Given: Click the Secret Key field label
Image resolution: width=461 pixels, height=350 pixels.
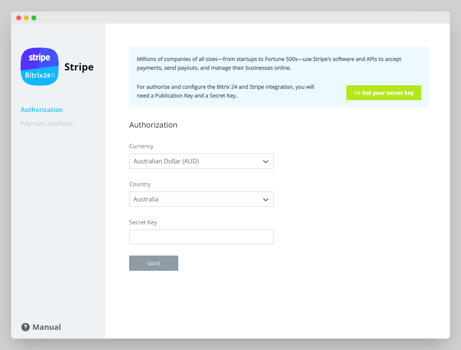Looking at the screenshot, I should 143,222.
